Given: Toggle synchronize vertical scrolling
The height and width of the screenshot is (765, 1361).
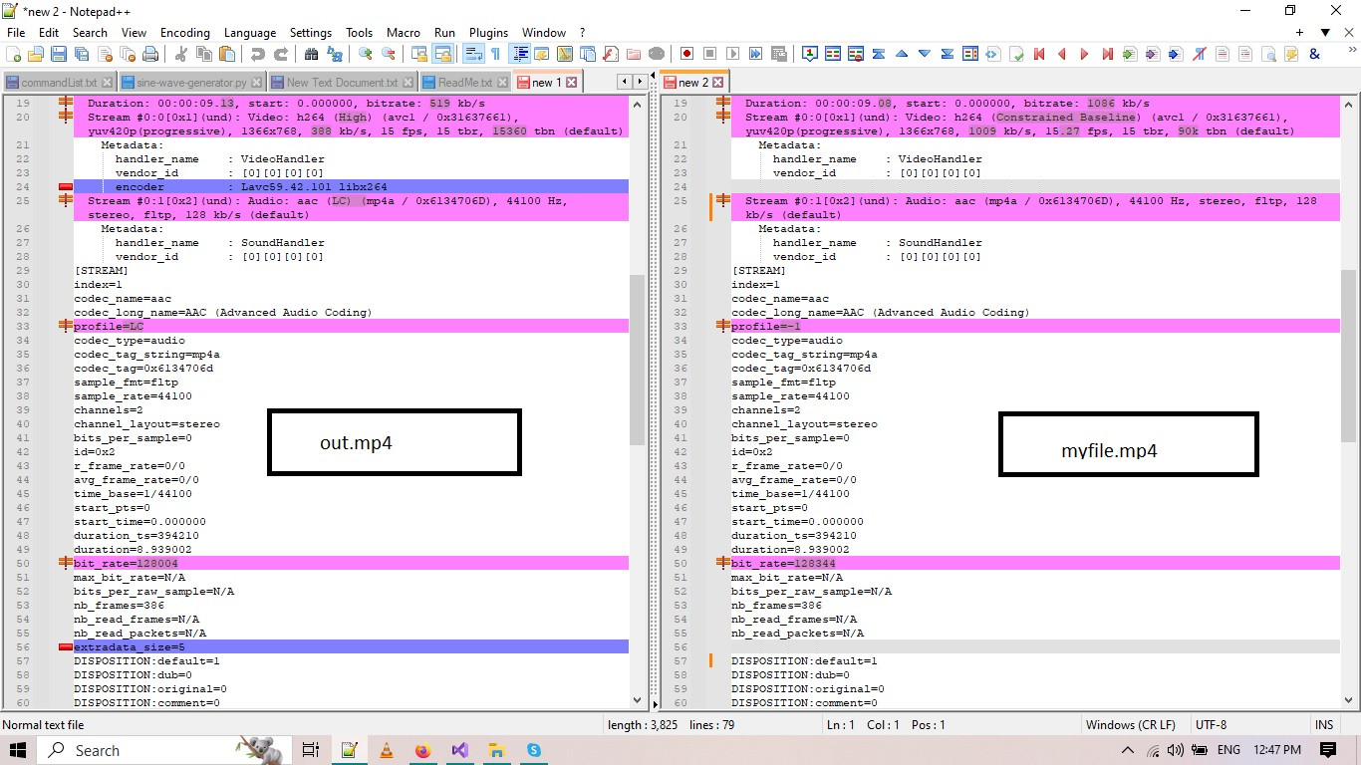Looking at the screenshot, I should (421, 54).
